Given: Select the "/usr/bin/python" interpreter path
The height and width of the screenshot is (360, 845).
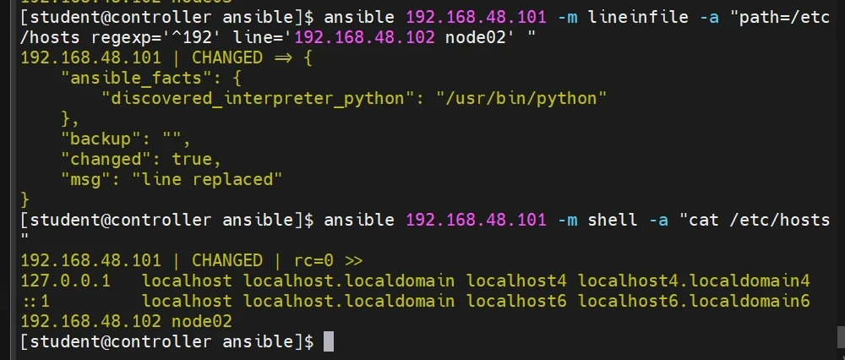Looking at the screenshot, I should [x=522, y=98].
